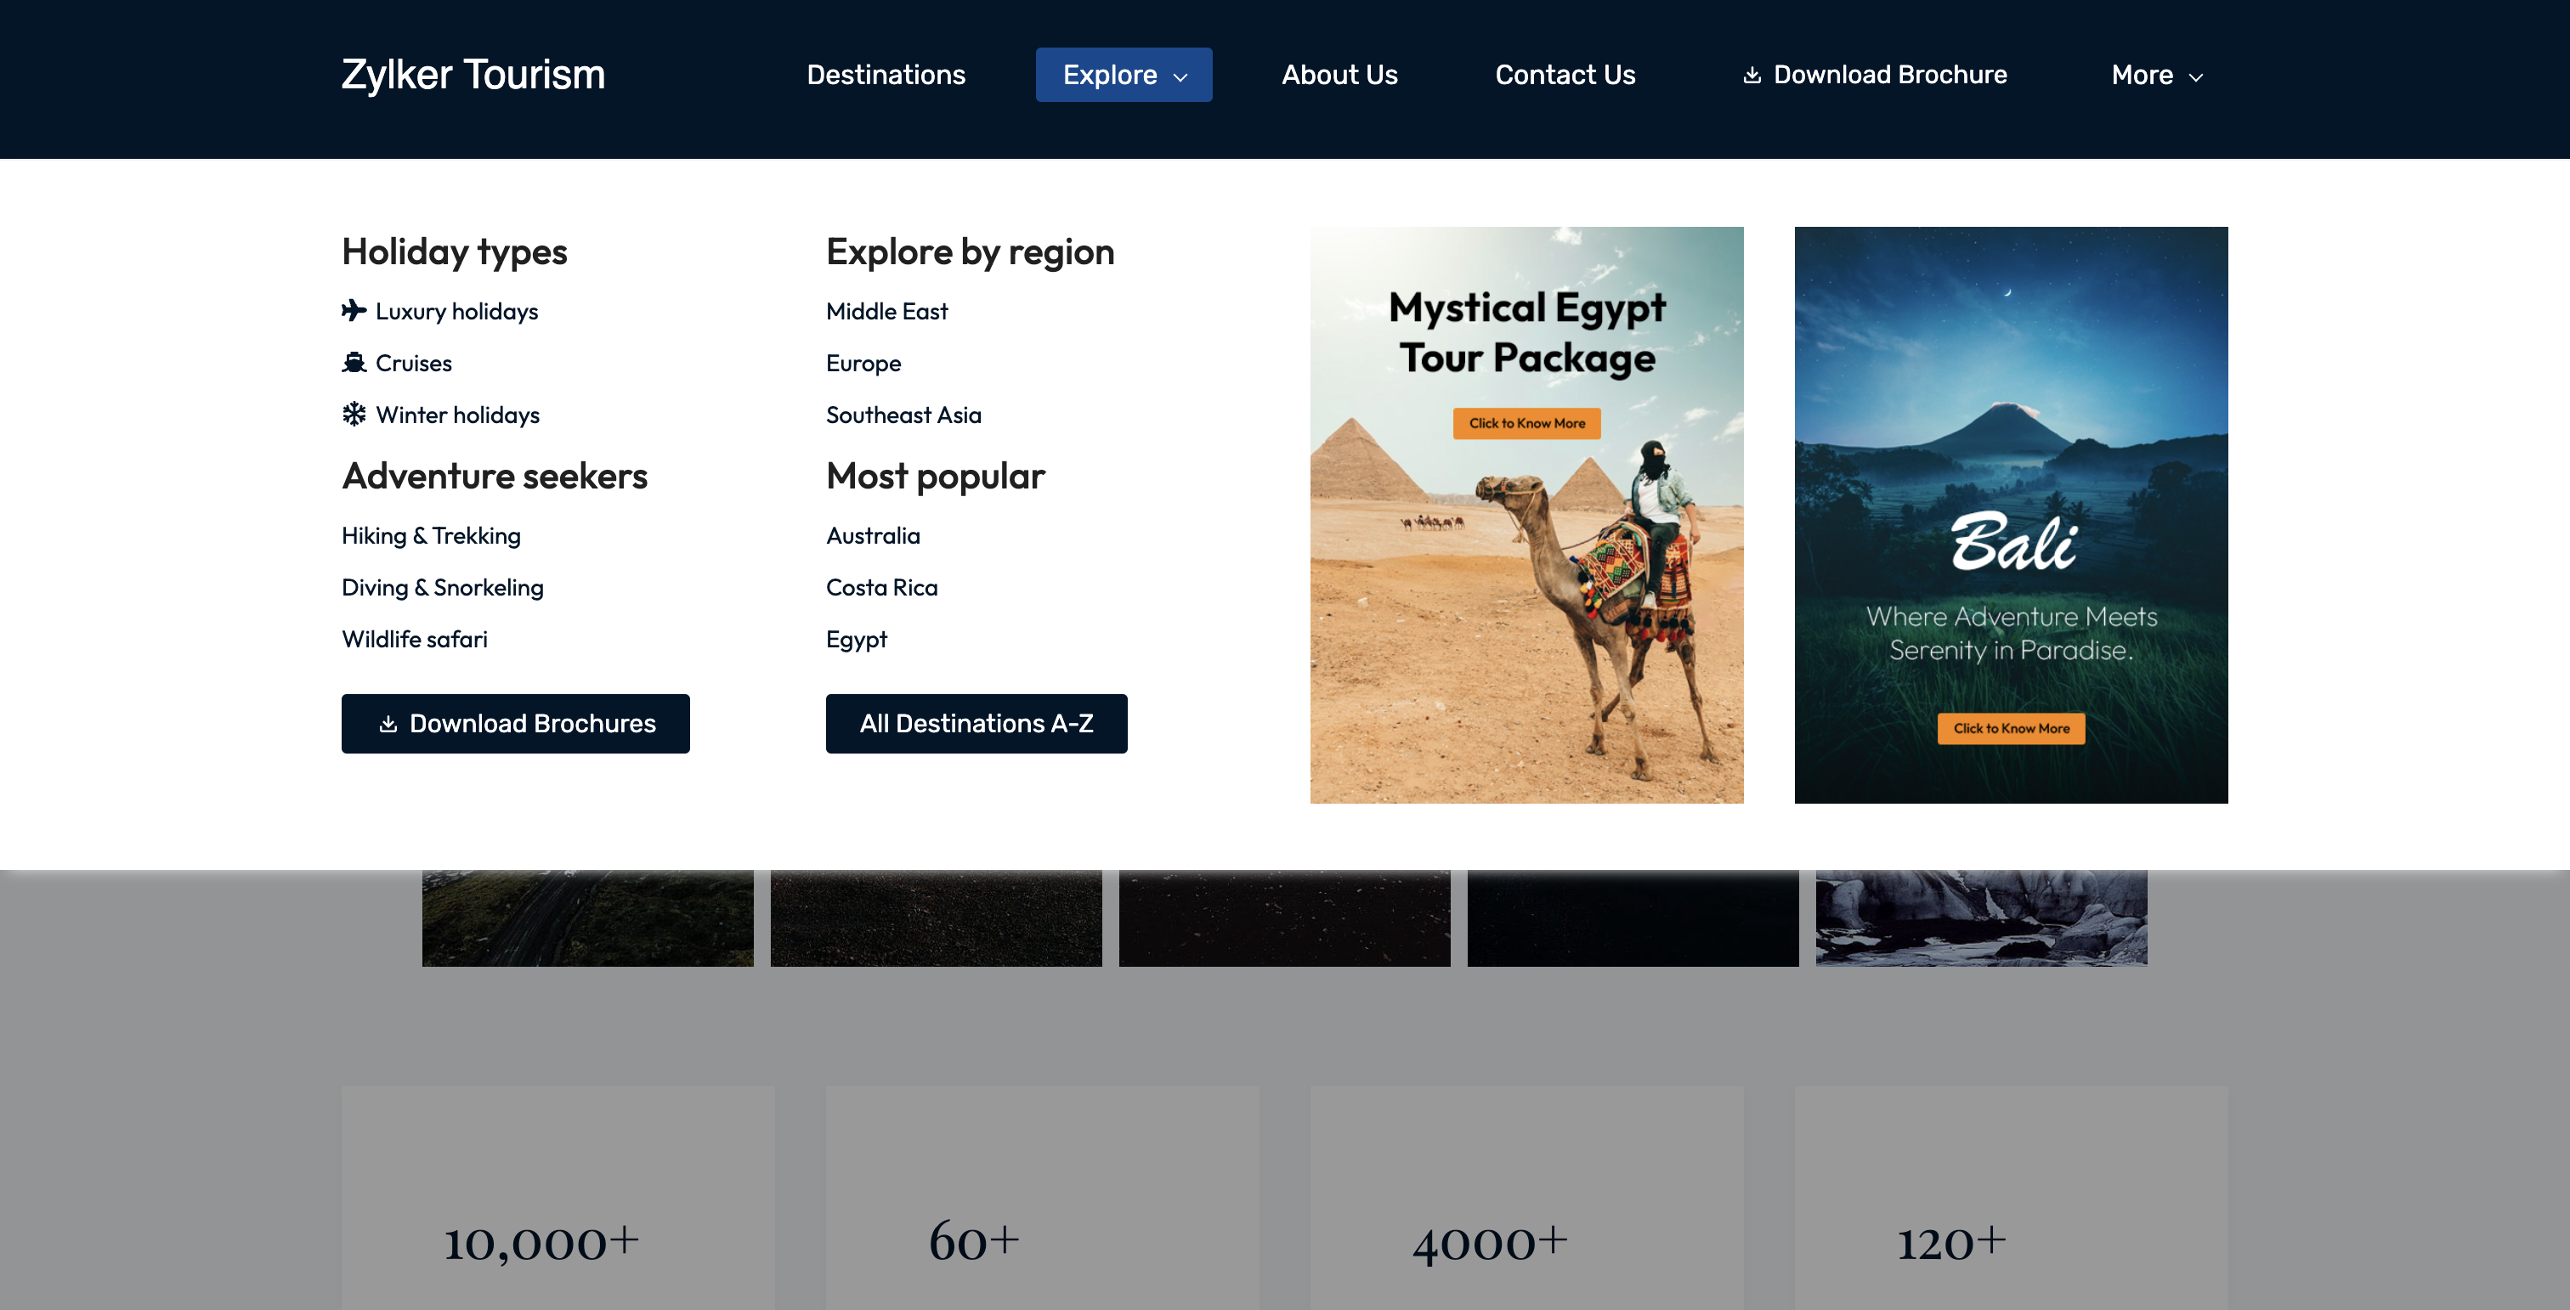Click download icon on Download Brochures button
Image resolution: width=2570 pixels, height=1310 pixels.
388,724
